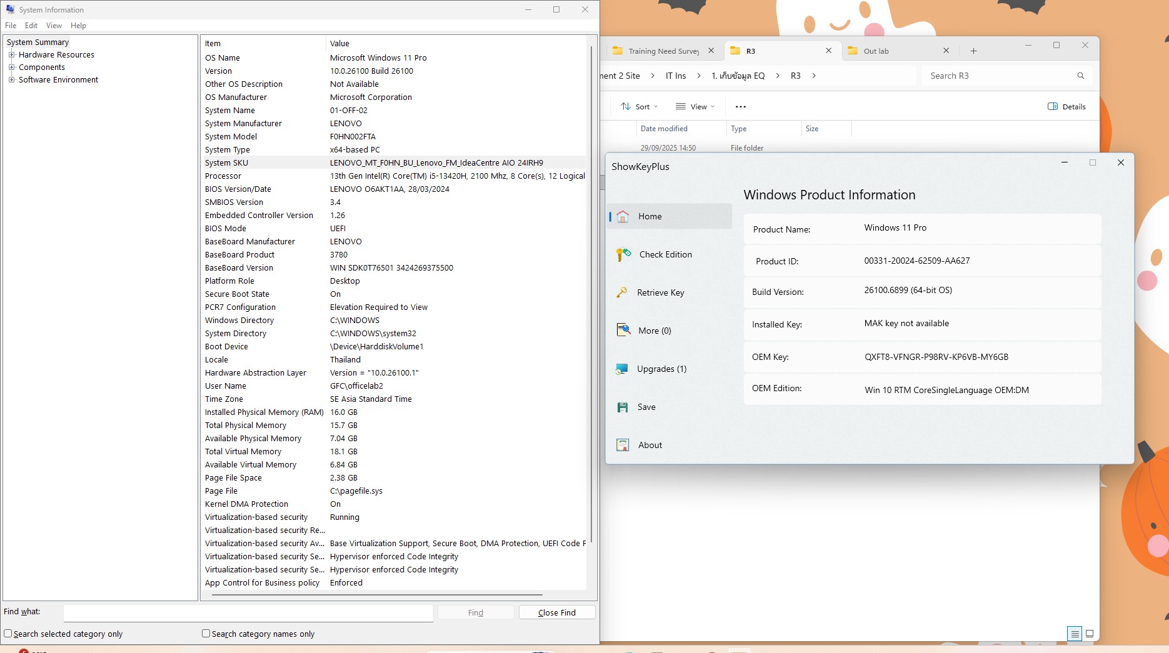Click the Upgrades (1) icon
Screen dimensions: 1169x653
coord(622,369)
